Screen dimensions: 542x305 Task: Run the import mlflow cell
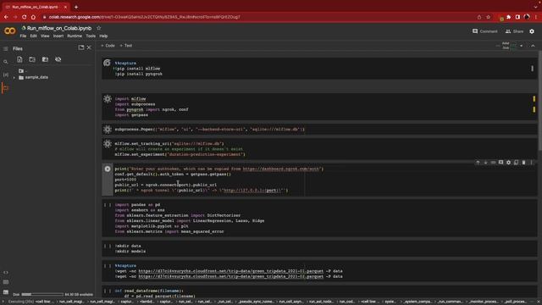tap(108, 99)
